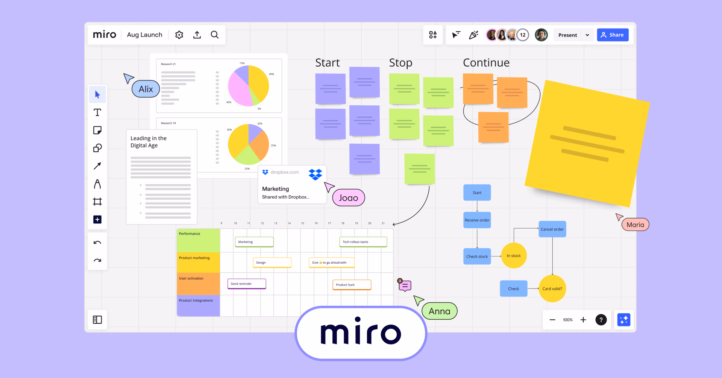The image size is (722, 378).
Task: Click the Joao cursor label
Action: pos(348,198)
